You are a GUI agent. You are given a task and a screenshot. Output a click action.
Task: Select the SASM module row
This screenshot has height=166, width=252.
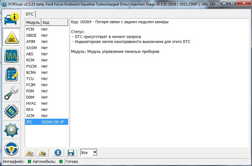click(x=47, y=48)
